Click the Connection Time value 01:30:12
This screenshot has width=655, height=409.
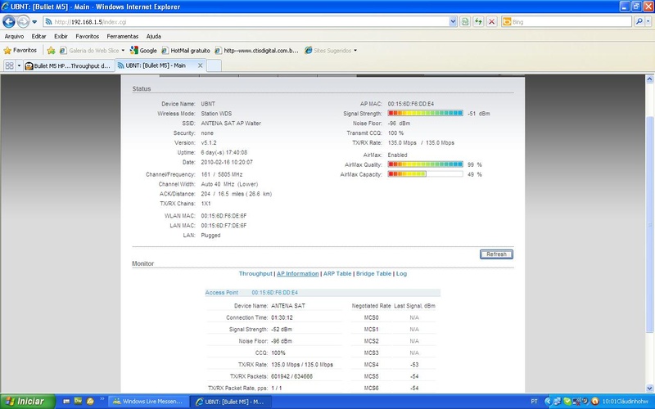pos(282,317)
